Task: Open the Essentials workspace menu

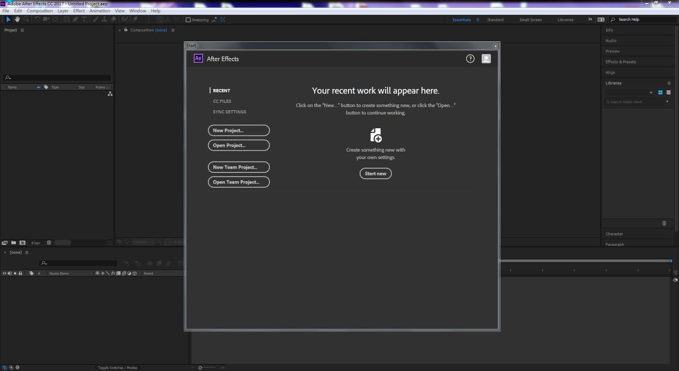Action: click(x=477, y=20)
